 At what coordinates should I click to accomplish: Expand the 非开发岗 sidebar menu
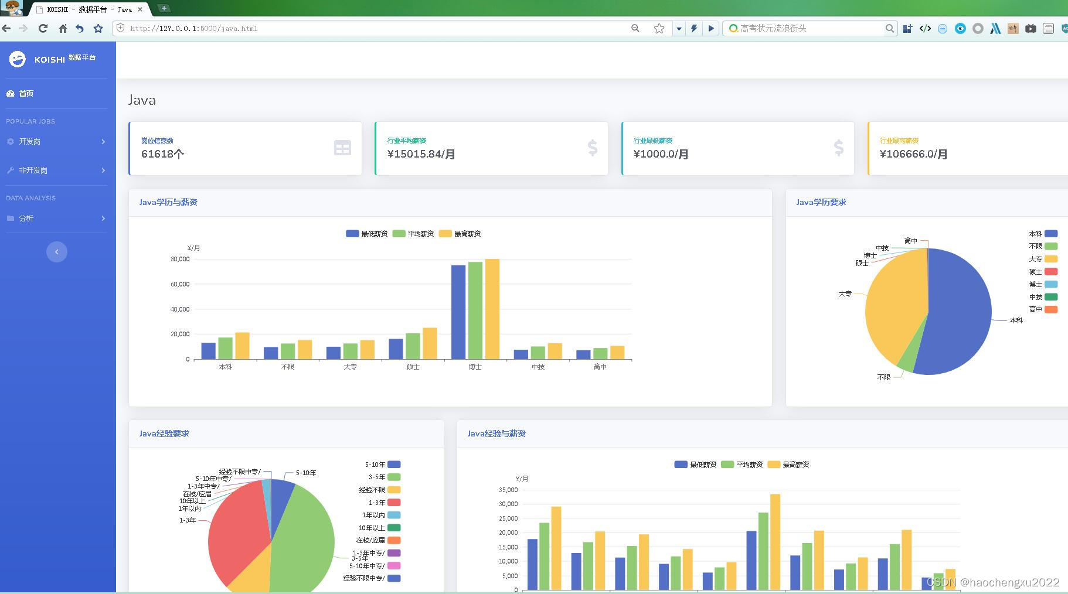(x=57, y=170)
